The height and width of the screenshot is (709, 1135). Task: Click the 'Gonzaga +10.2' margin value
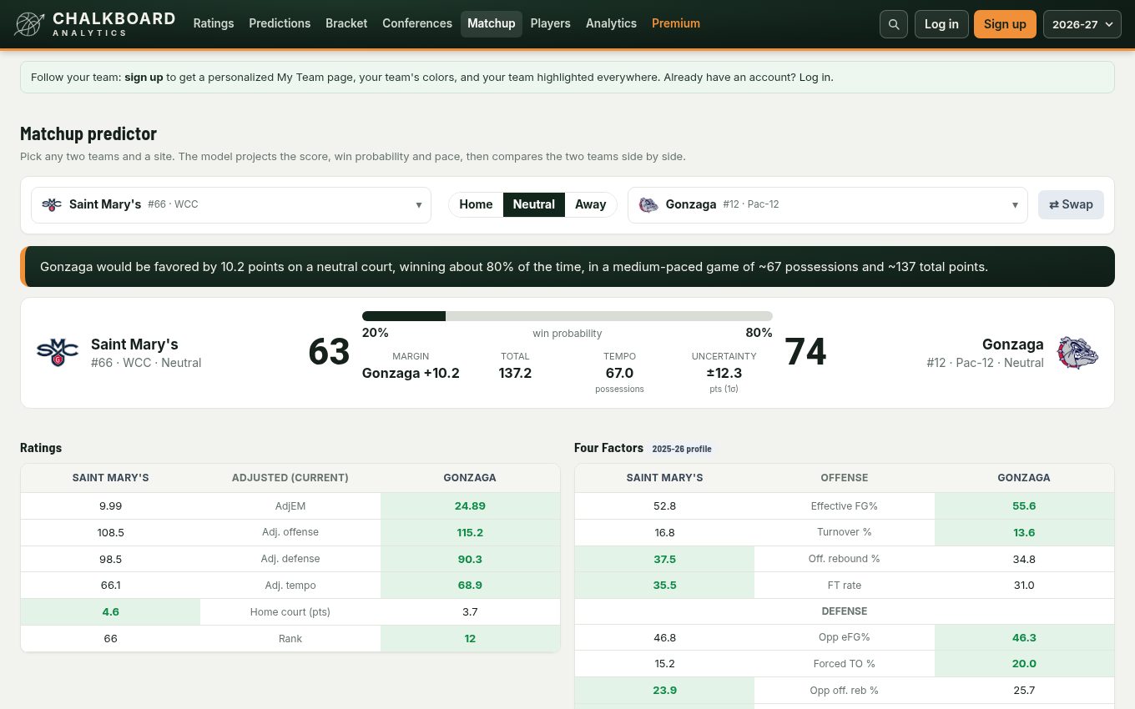pos(411,373)
